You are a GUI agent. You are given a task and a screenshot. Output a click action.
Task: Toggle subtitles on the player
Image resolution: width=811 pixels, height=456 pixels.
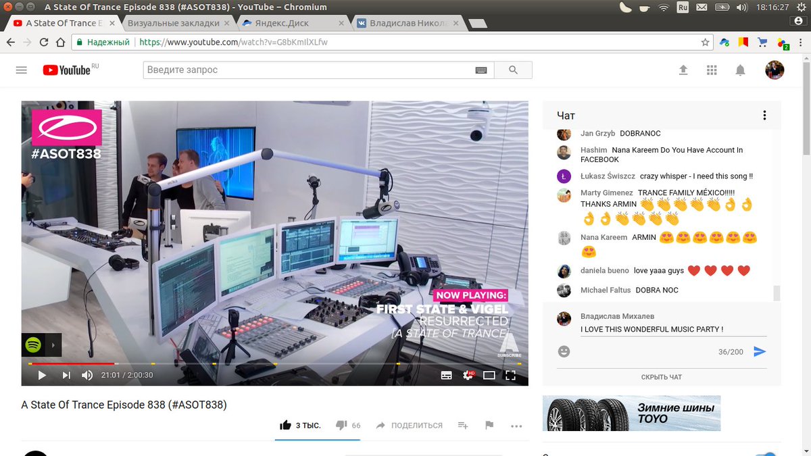(446, 375)
